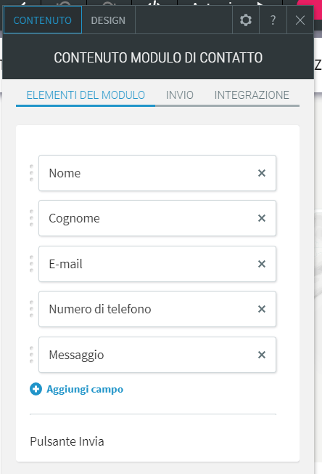Switch to the INTEGRAZIONE tab

(x=252, y=95)
